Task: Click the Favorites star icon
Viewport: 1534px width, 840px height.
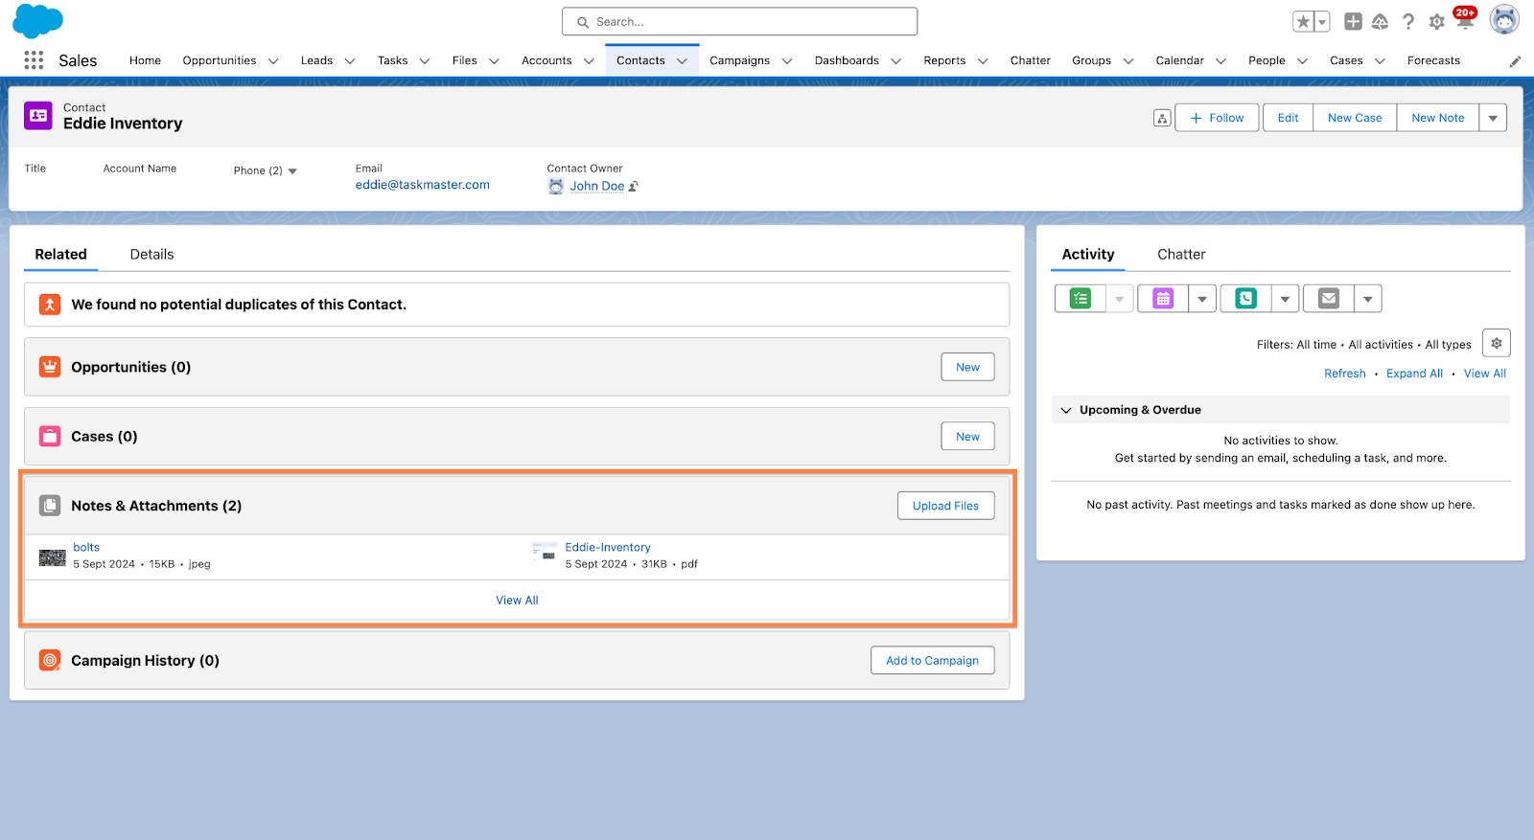Action: click(1302, 22)
